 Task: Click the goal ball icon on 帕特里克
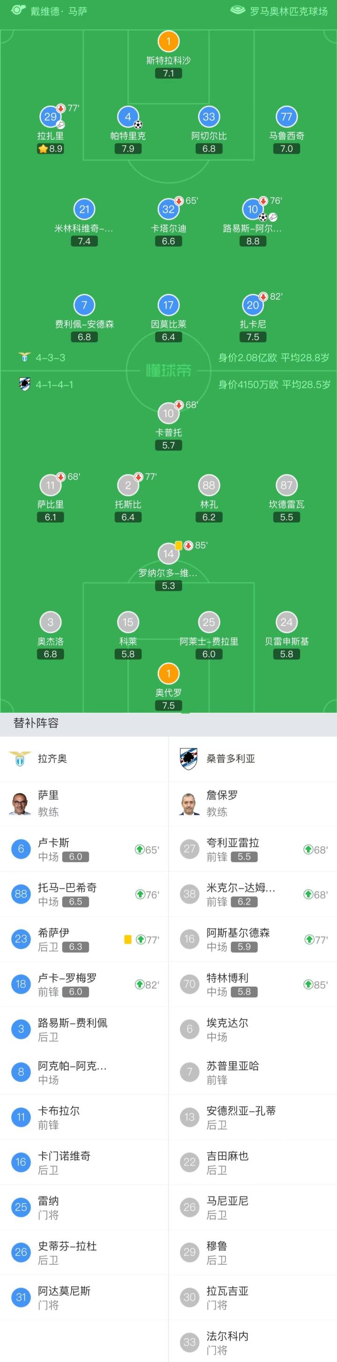coord(138,125)
